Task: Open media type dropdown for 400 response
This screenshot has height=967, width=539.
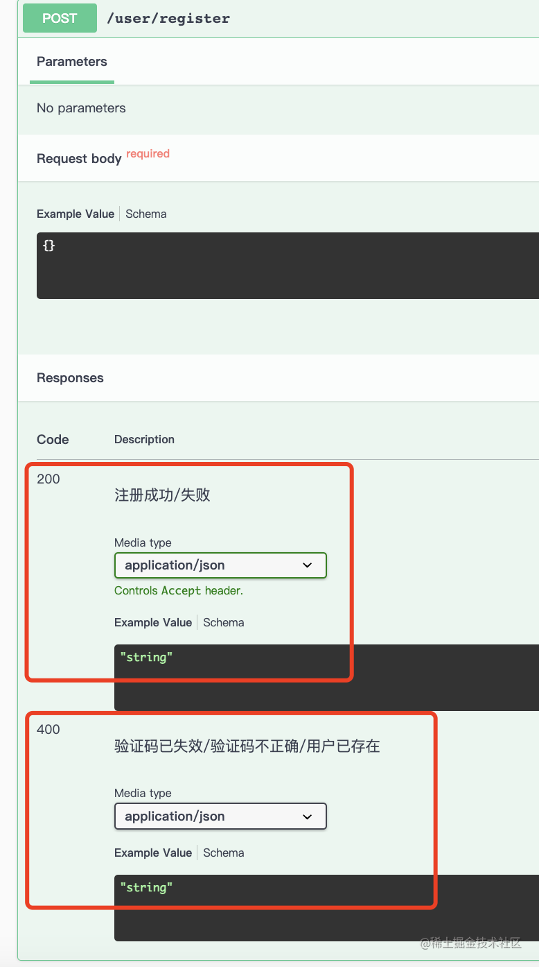Action: [220, 816]
